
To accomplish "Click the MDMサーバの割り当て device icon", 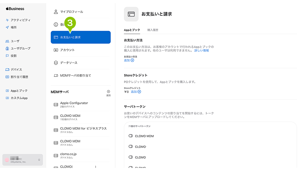I will click(x=56, y=76).
